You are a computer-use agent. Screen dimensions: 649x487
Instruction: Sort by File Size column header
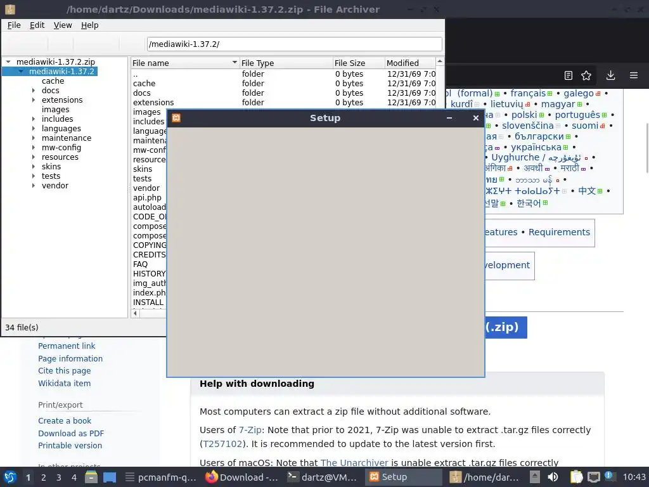click(359, 63)
